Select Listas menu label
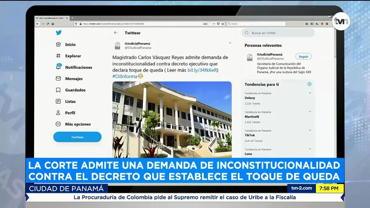The width and height of the screenshot is (370, 208). click(x=70, y=101)
